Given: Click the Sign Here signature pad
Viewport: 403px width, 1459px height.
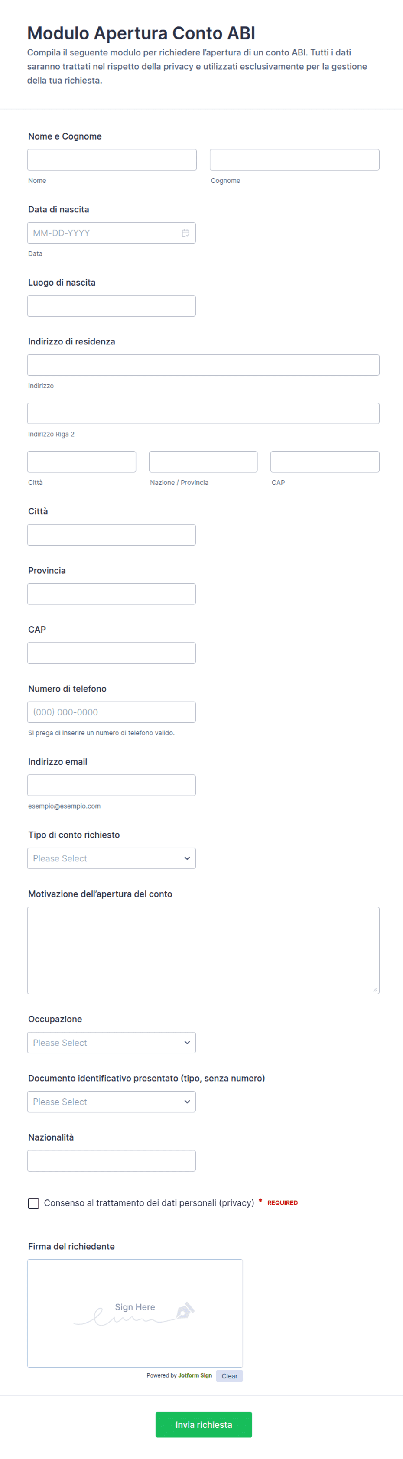Looking at the screenshot, I should tap(135, 1313).
